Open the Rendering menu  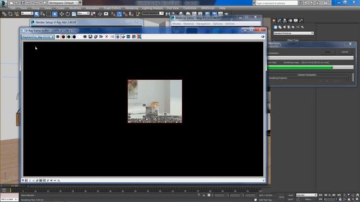click(x=132, y=8)
